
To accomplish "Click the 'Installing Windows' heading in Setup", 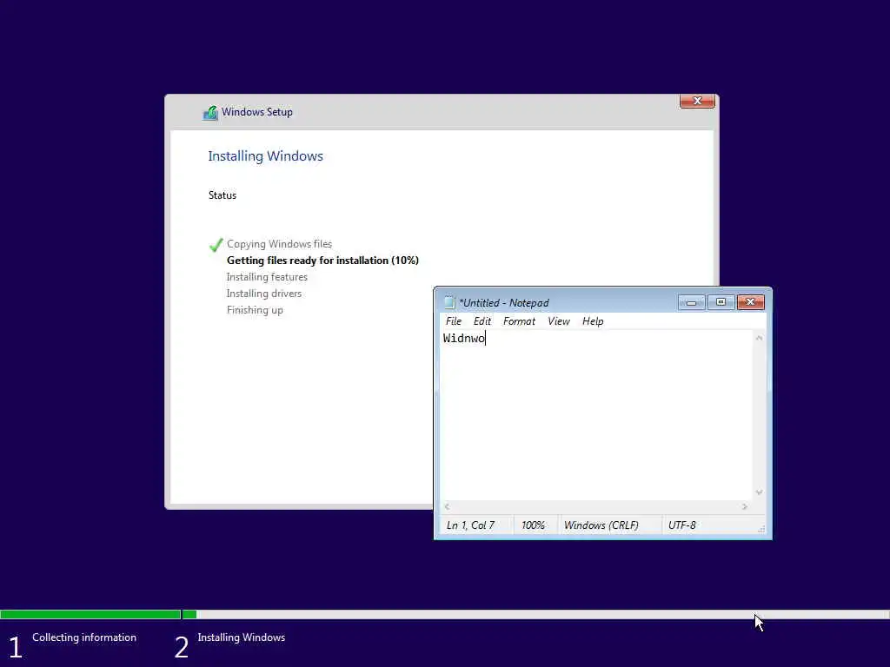I will (265, 156).
